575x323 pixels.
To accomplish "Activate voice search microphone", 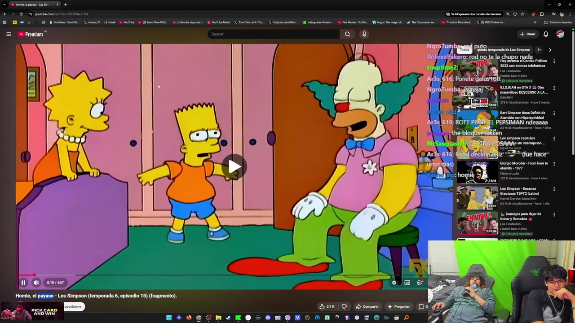I will [x=364, y=34].
